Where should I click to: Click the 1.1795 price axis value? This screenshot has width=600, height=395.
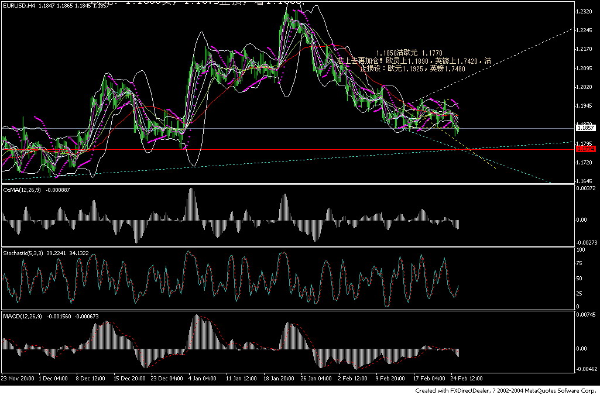tap(585, 144)
